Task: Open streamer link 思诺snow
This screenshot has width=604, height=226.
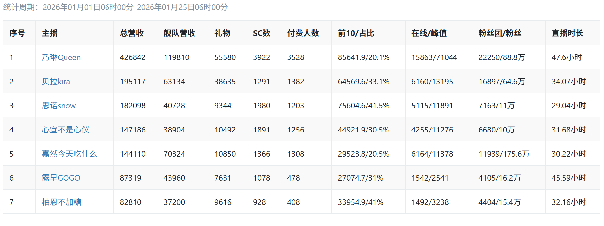Action: (x=59, y=106)
